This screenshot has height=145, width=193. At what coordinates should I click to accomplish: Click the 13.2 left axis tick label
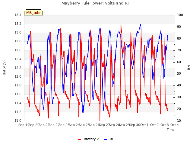coord(18,24)
